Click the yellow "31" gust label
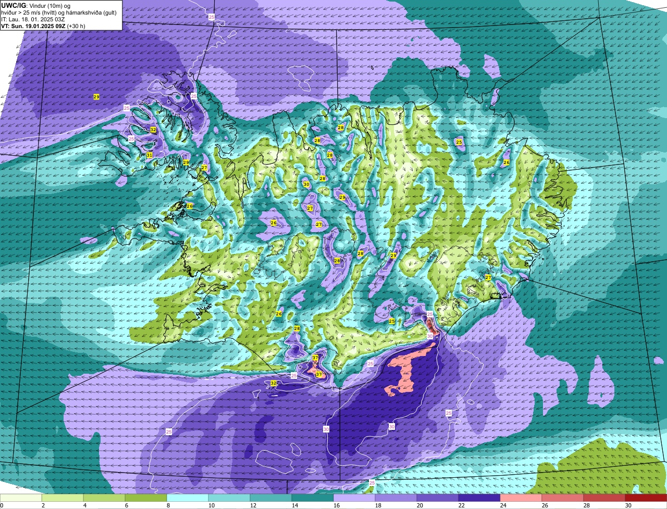Viewport: 667px width, 509px height. pos(149,155)
